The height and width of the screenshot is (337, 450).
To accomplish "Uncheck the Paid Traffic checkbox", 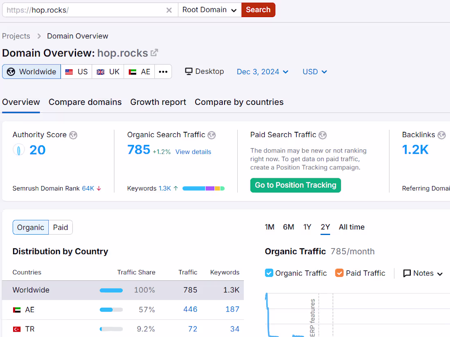I will [x=339, y=273].
